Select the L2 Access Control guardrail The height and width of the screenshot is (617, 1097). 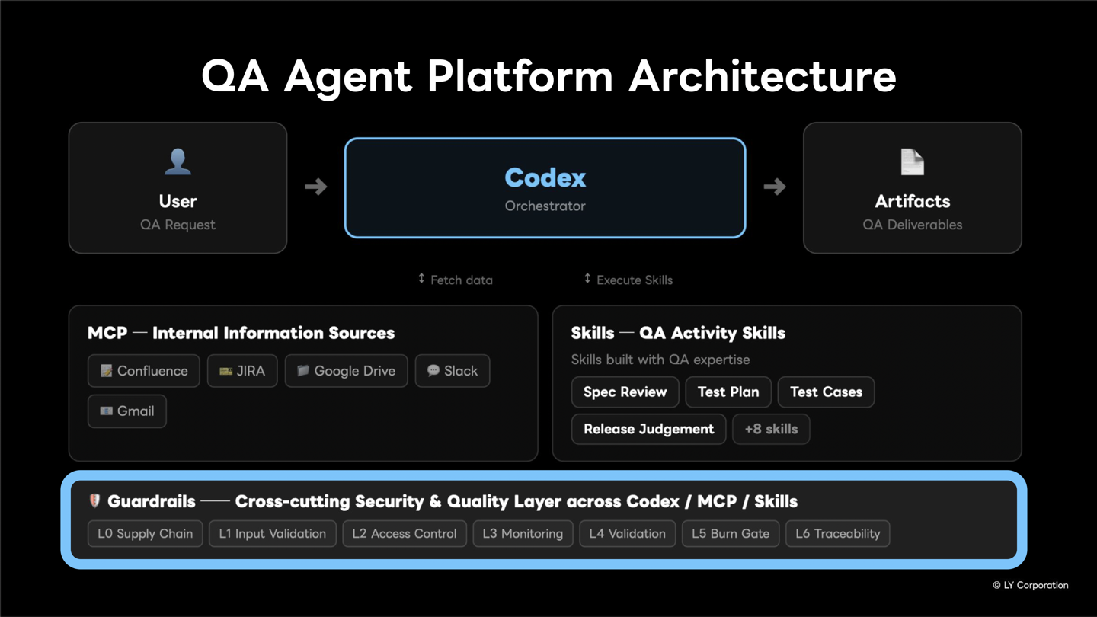405,534
